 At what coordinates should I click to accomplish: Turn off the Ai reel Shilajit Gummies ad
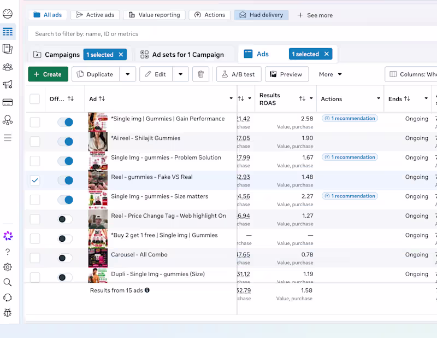pyautogui.click(x=65, y=142)
